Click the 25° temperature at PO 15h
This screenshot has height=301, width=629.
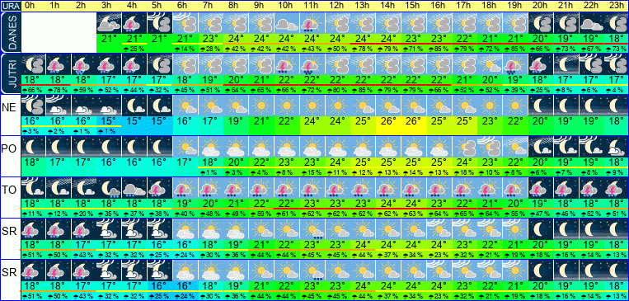click(413, 162)
